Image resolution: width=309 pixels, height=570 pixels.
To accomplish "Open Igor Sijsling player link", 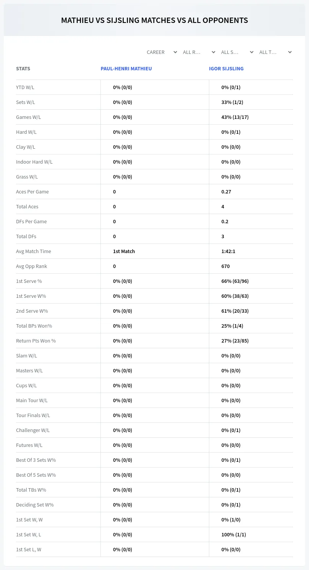I will click(226, 69).
